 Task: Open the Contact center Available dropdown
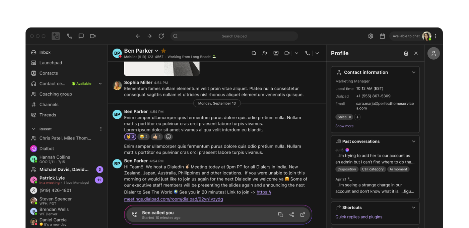point(100,84)
